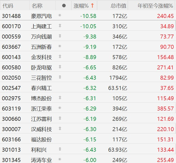Click the marker icon in 浙江荣泰 row
Screen dimensions: 176x163
pyautogui.click(x=60, y=108)
